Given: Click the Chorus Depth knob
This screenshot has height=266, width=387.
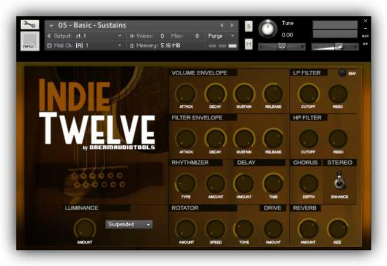Looking at the screenshot, I should click(x=309, y=183).
